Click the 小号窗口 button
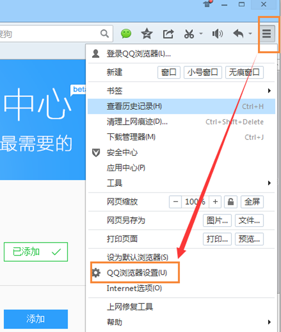Screen dimensions: 281x332 (x=203, y=73)
